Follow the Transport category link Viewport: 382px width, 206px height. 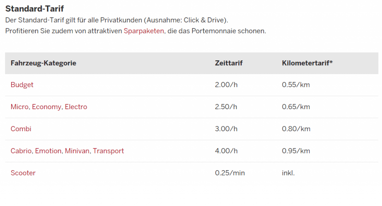[x=109, y=151]
